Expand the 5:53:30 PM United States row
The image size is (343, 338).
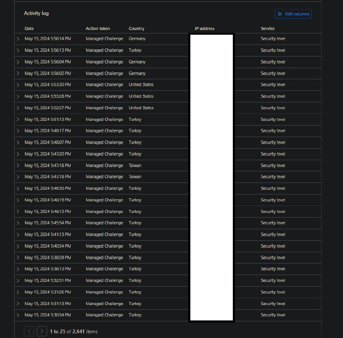(x=18, y=85)
